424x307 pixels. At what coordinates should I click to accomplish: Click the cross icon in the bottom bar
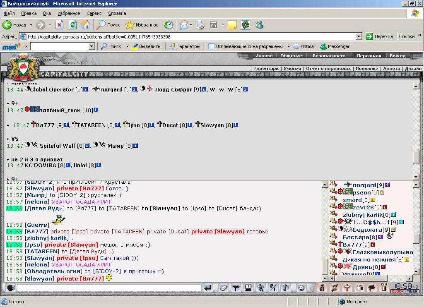pyautogui.click(x=347, y=288)
